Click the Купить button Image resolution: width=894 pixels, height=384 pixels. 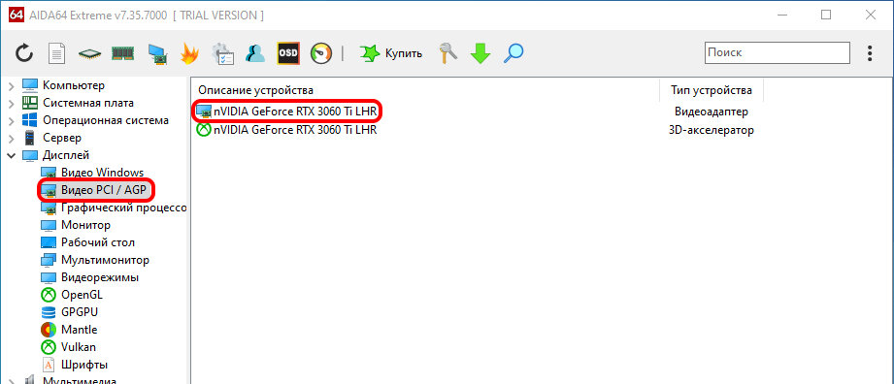click(x=391, y=53)
